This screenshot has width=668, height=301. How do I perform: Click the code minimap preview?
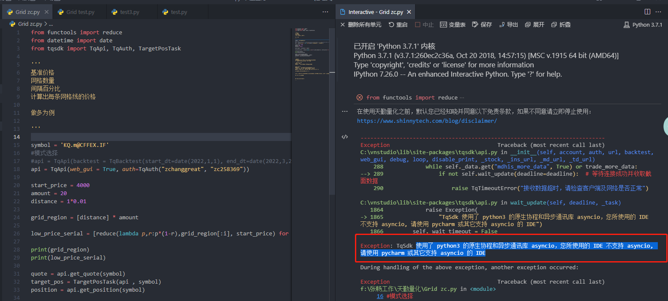311,55
